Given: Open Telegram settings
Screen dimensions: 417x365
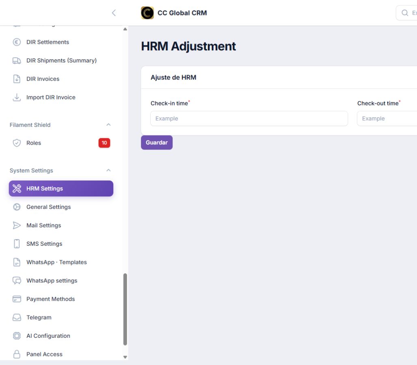Looking at the screenshot, I should (61, 318).
